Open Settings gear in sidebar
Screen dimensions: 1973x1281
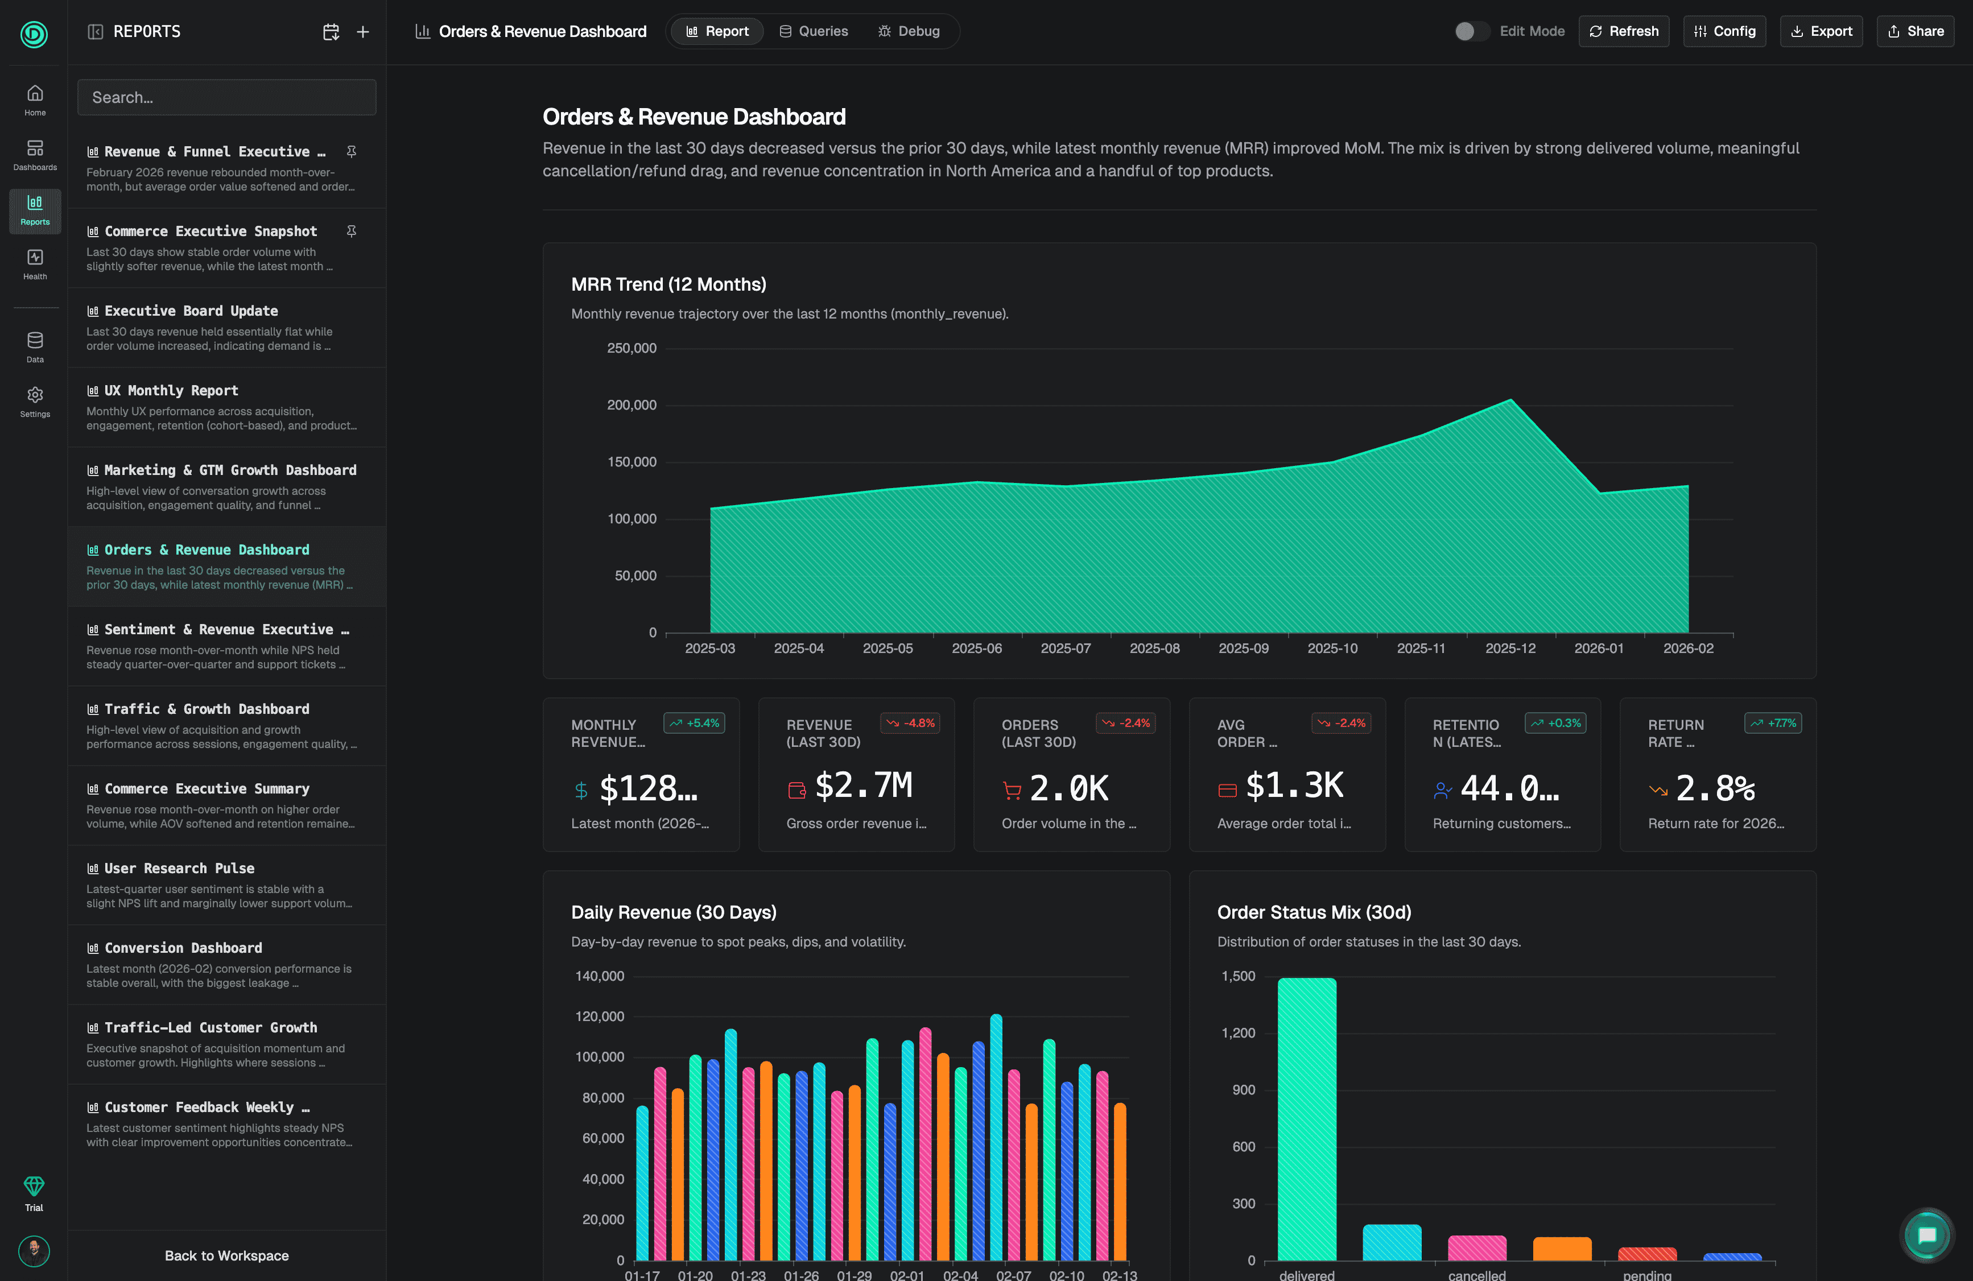pyautogui.click(x=35, y=401)
